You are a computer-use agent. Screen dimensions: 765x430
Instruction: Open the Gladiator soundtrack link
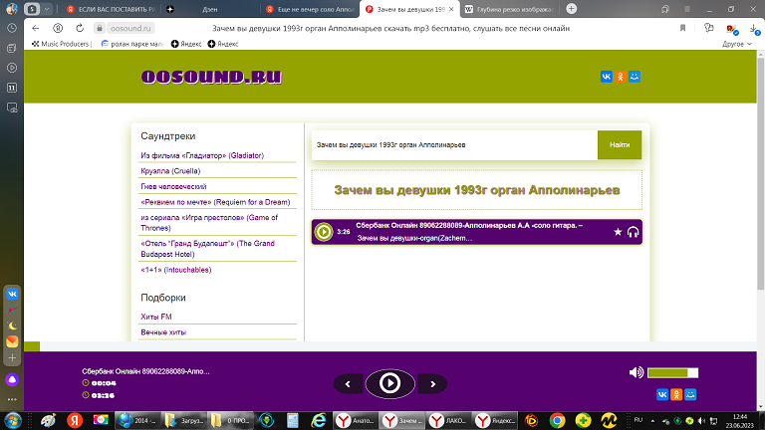[202, 155]
